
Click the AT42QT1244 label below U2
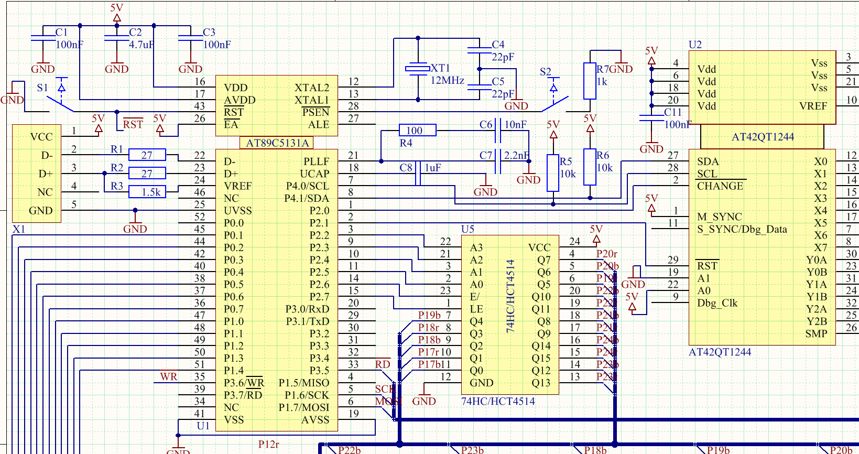click(x=720, y=352)
